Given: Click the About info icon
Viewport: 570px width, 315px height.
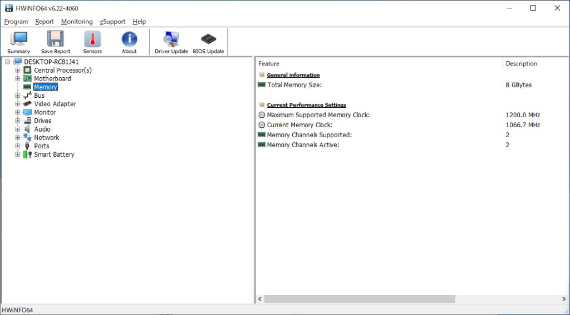Looking at the screenshot, I should 129,42.
